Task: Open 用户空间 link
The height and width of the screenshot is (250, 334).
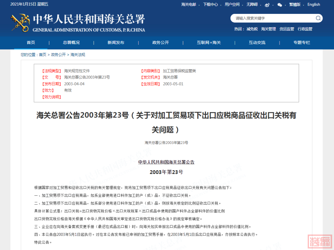Action: pyautogui.click(x=232, y=4)
